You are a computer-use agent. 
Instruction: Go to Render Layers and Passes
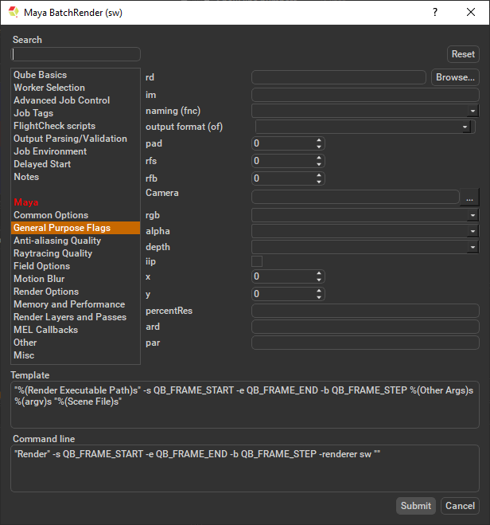tap(70, 317)
